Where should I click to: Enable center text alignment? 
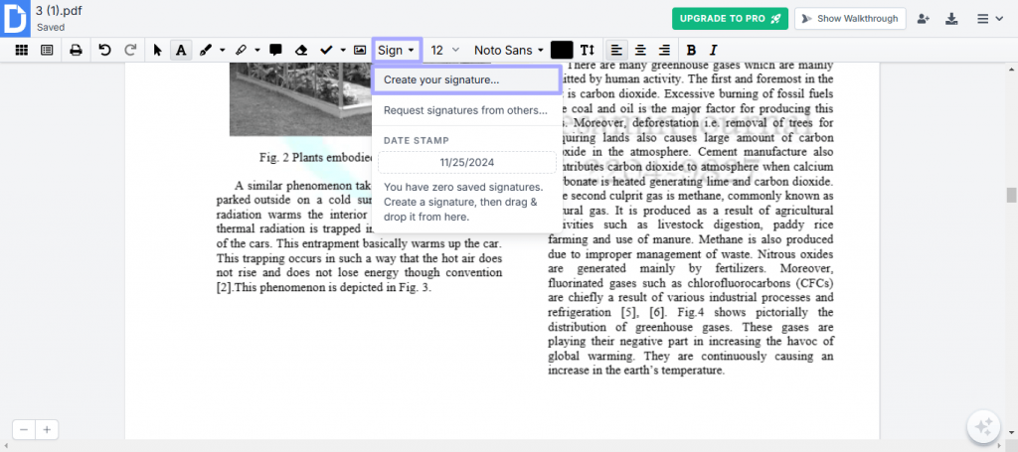coord(640,50)
